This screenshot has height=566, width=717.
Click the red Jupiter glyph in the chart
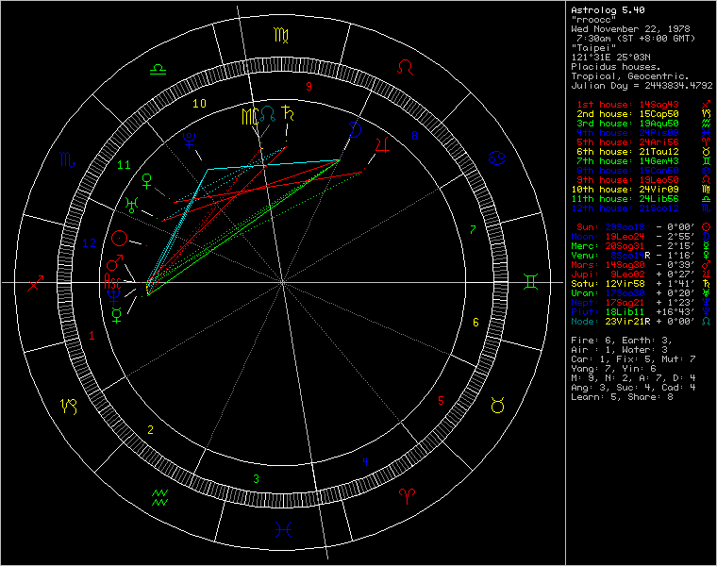383,144
